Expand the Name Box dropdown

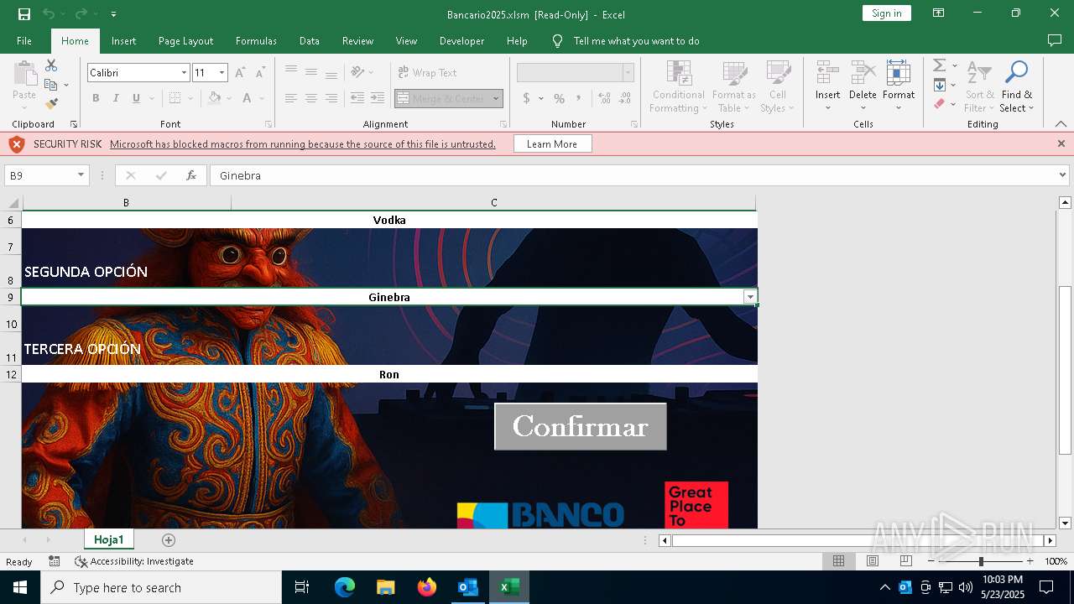(81, 175)
